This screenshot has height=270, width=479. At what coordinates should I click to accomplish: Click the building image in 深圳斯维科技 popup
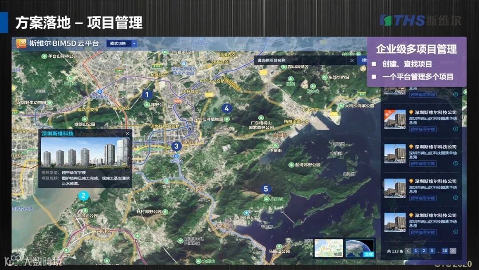pos(85,153)
